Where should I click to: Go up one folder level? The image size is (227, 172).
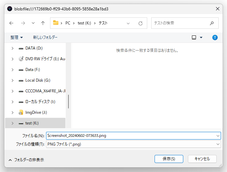[43, 23]
